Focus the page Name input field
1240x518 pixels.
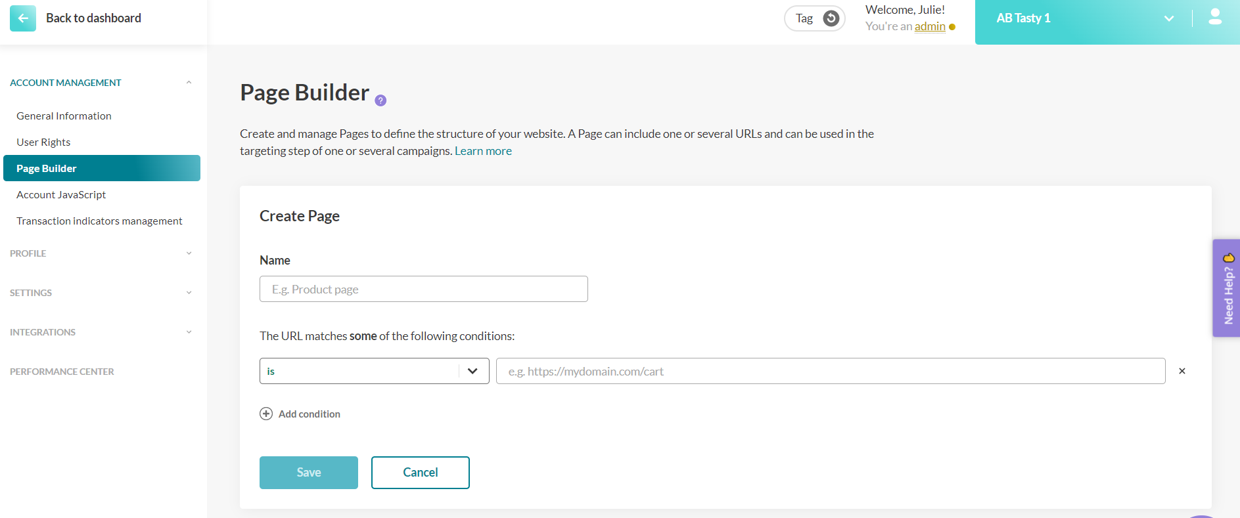[424, 289]
